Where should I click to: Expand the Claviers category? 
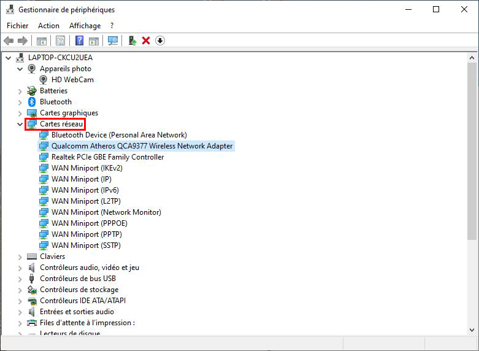point(20,257)
